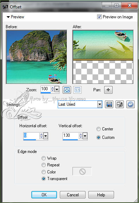Click the Vertical offset slider bar
This screenshot has height=203, width=139.
[70, 140]
